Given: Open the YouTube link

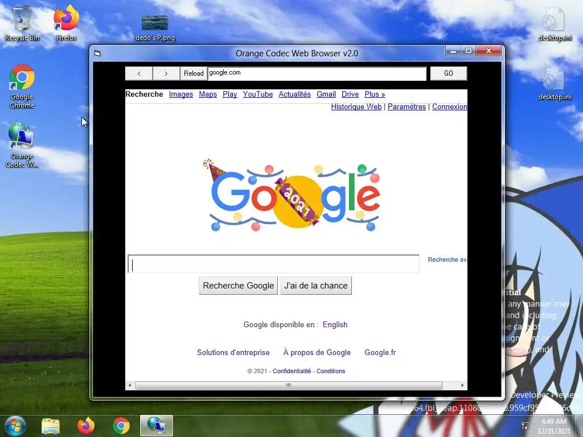Looking at the screenshot, I should tap(258, 94).
